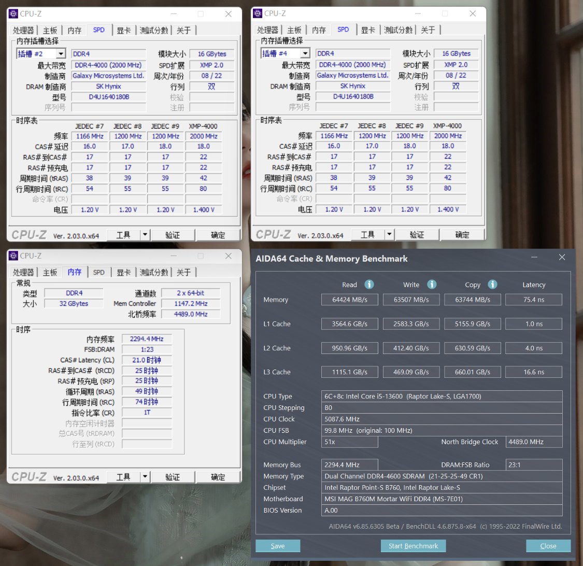Open 关于 tab in bottom CPU-Z window
The height and width of the screenshot is (566, 583).
[x=183, y=272]
